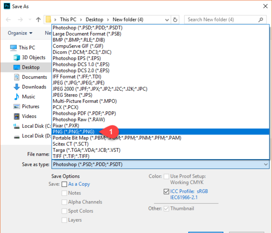272x233 pixels.
Task: Choose Photoshop PDF format option
Action: coord(160,113)
